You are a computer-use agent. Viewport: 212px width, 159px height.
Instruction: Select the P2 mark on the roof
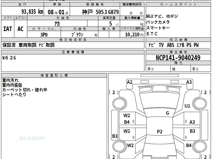(x=160, y=131)
